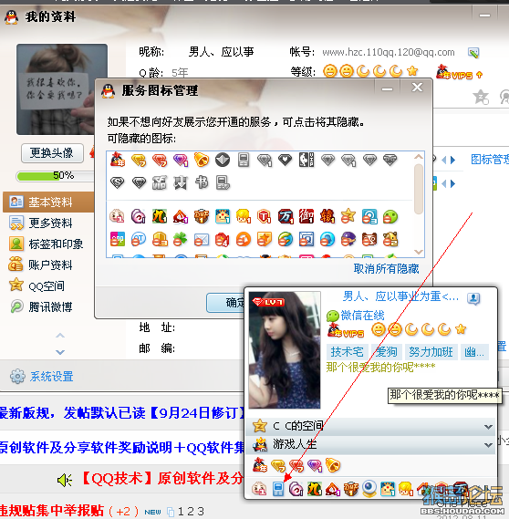Click the blue left arrow beside 图标管理
The height and width of the screenshot is (519, 509).
click(x=444, y=161)
